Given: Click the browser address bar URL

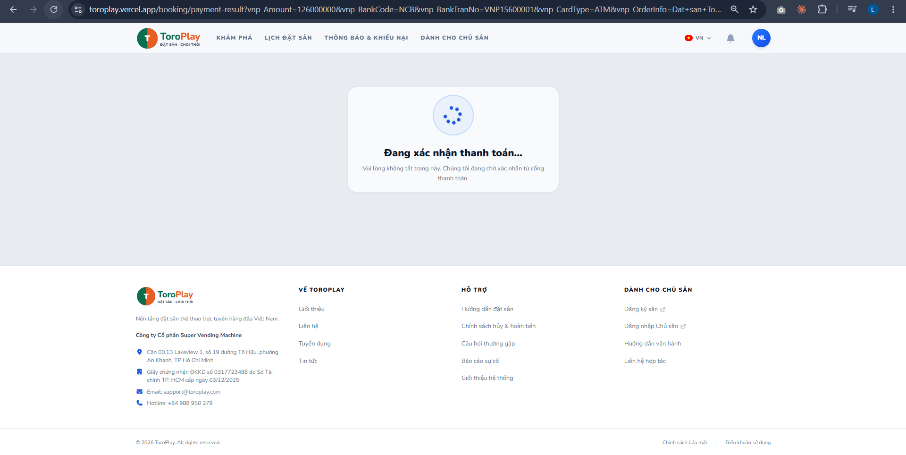Looking at the screenshot, I should click(405, 9).
